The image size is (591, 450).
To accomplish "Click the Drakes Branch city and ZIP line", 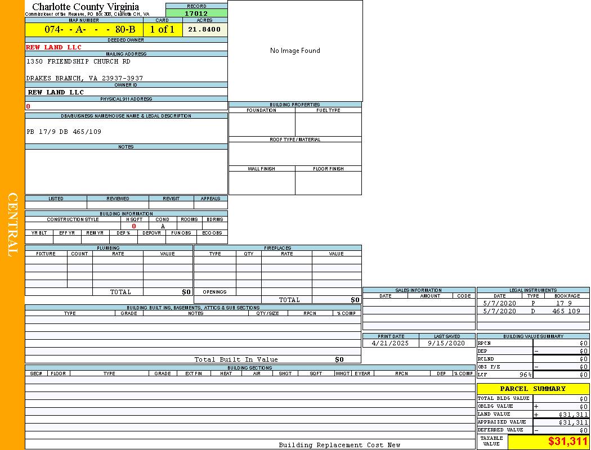I will click(84, 78).
